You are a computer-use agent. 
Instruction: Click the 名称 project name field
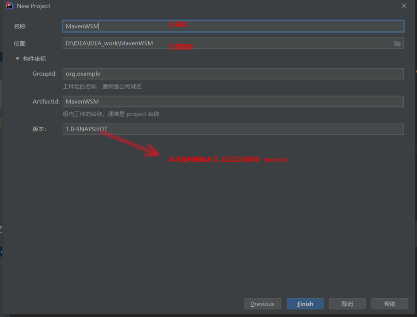coord(233,26)
